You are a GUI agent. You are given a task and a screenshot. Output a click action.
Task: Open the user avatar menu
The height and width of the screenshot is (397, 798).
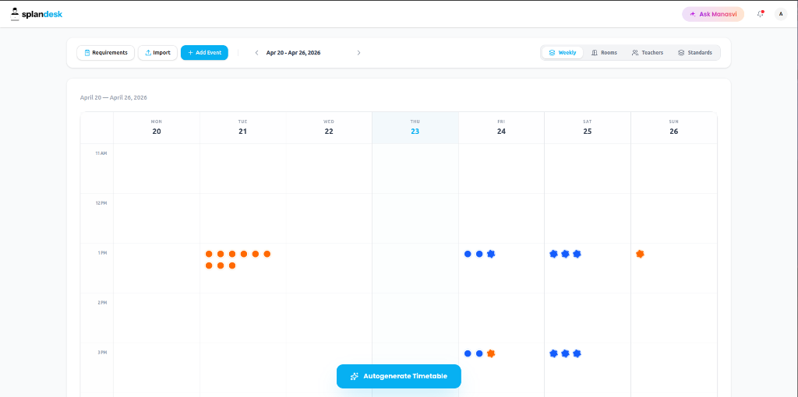coord(781,14)
